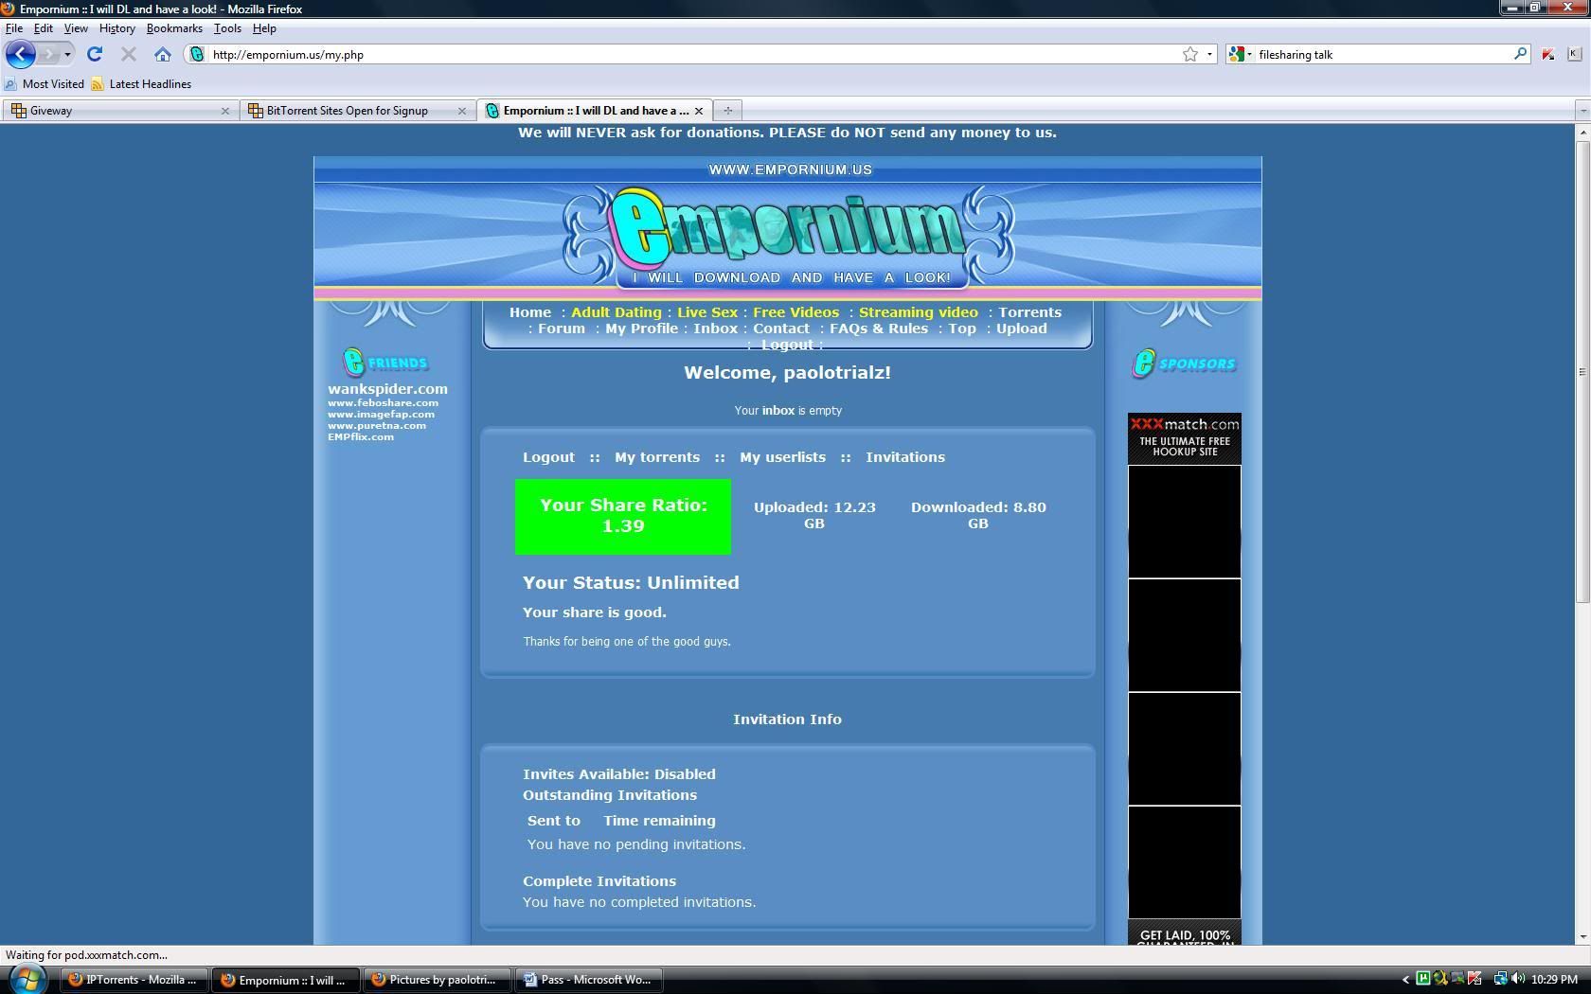This screenshot has height=994, width=1591.
Task: Open the Windows Start button
Action: click(x=26, y=979)
